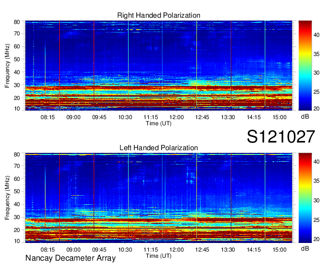Click the 25 dB label on Right Handed colorbar
This screenshot has width=325, height=264.
click(x=316, y=92)
